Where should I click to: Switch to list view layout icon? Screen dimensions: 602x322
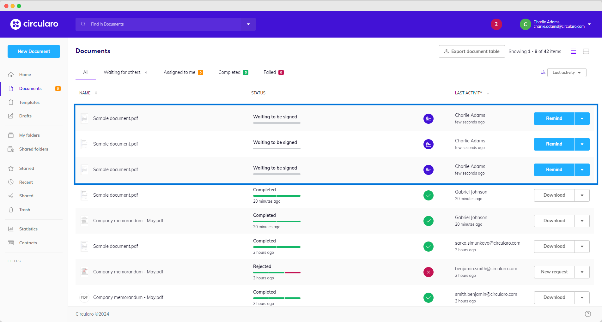tap(573, 51)
